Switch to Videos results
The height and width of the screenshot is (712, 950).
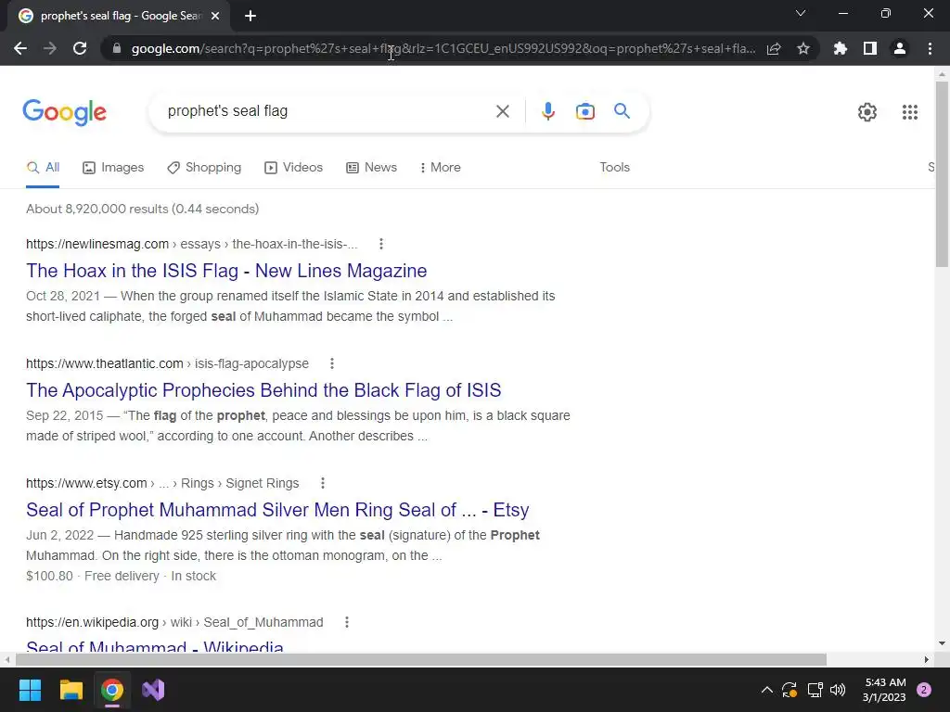[x=294, y=167]
